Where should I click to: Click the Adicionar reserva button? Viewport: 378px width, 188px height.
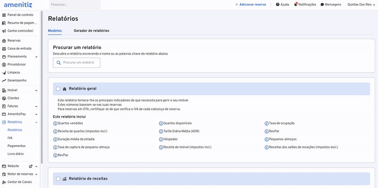tap(251, 5)
